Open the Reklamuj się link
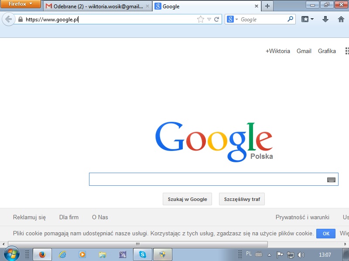 click(29, 217)
